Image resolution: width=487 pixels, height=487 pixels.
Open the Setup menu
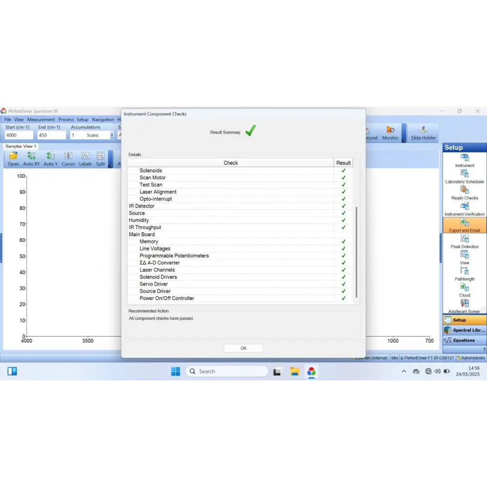pyautogui.click(x=82, y=120)
